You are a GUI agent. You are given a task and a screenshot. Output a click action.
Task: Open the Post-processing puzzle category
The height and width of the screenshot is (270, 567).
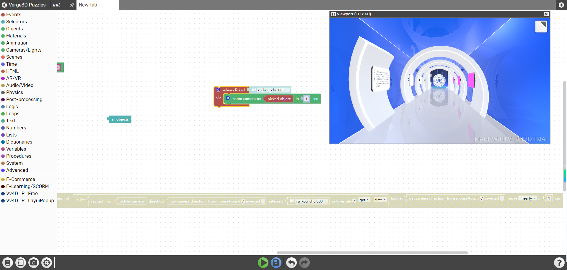point(24,100)
